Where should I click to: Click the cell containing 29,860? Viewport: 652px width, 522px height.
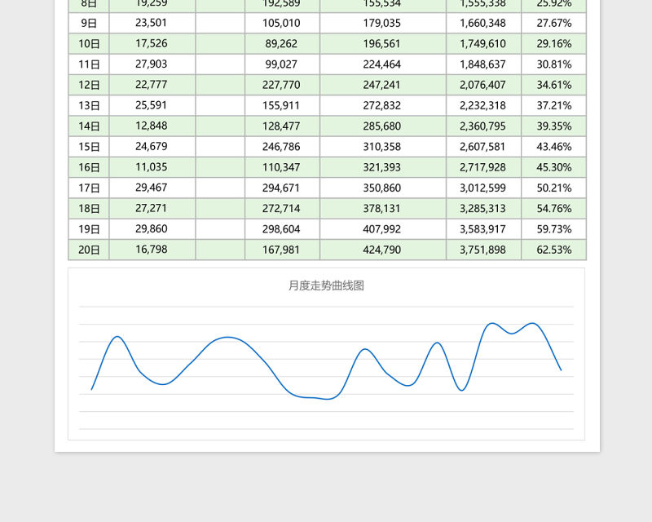152,229
